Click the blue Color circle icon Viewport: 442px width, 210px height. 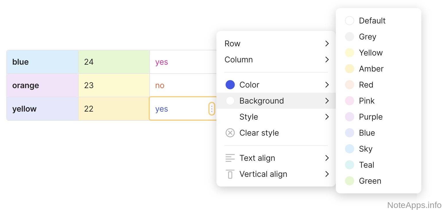point(230,85)
